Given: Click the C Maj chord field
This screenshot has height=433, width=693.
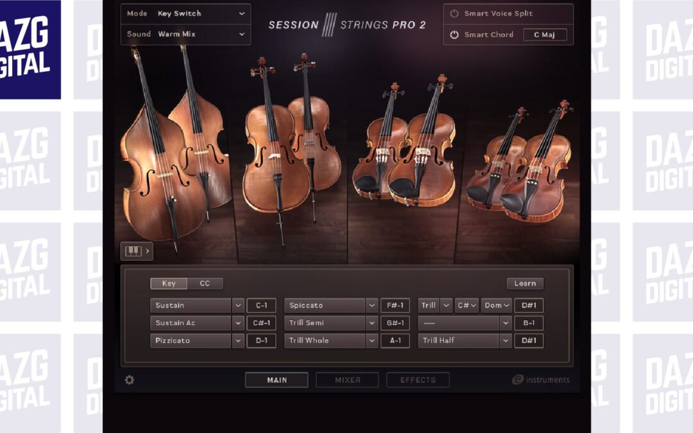Looking at the screenshot, I should pyautogui.click(x=545, y=35).
